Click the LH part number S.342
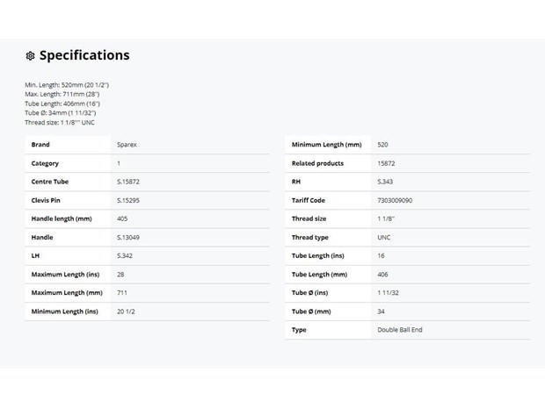 point(125,255)
